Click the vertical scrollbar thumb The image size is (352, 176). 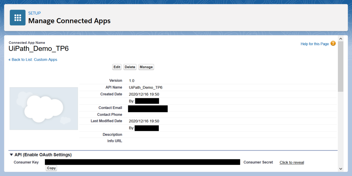(x=341, y=66)
